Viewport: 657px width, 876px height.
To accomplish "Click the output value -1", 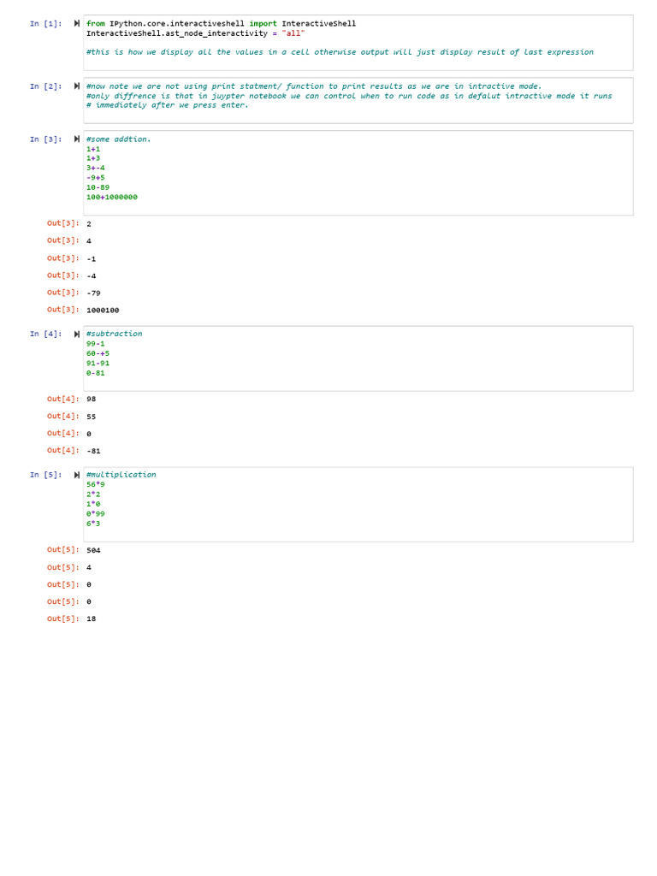I will coord(91,259).
